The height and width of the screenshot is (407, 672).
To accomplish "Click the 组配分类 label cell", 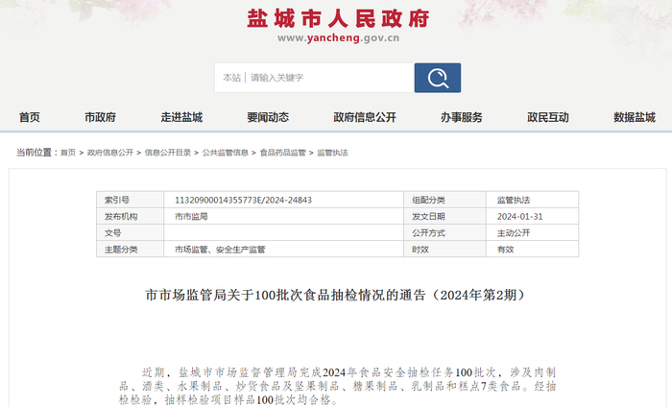I will pyautogui.click(x=444, y=200).
